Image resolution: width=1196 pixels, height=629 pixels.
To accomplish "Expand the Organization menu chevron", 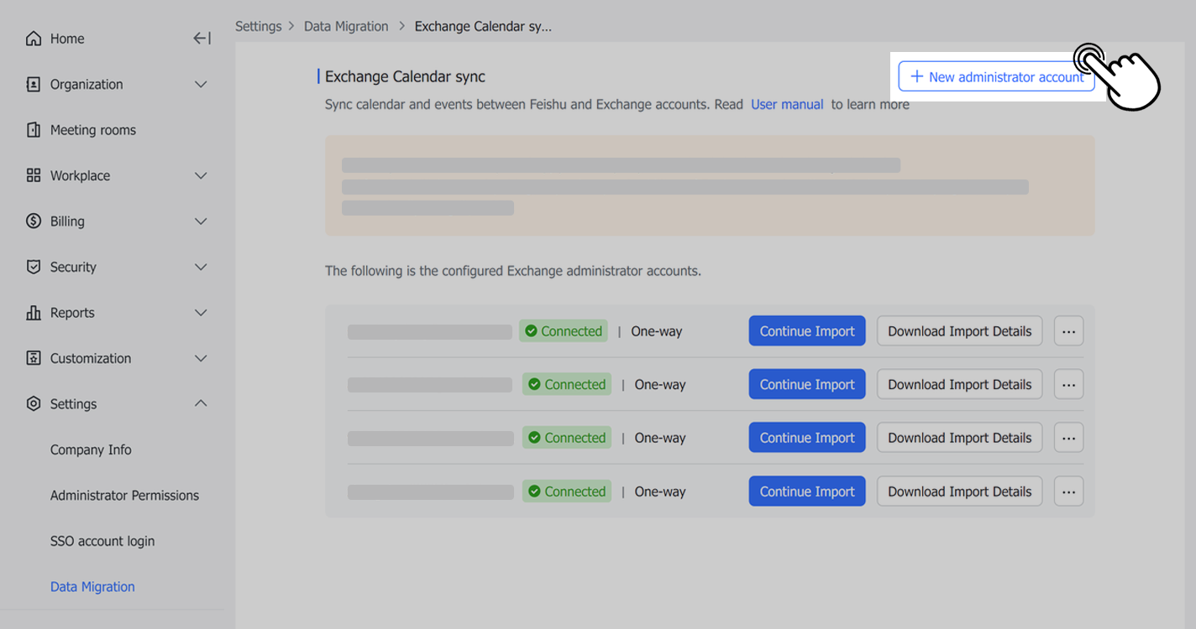I will point(201,85).
